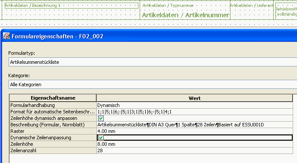Select Artikeldaten / Artikelnummer placeholder in form
297x163 pixels.
click(185, 15)
